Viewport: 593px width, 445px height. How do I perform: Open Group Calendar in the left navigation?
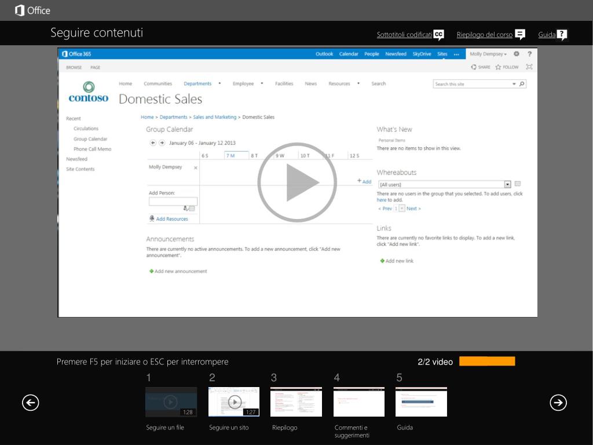(90, 139)
